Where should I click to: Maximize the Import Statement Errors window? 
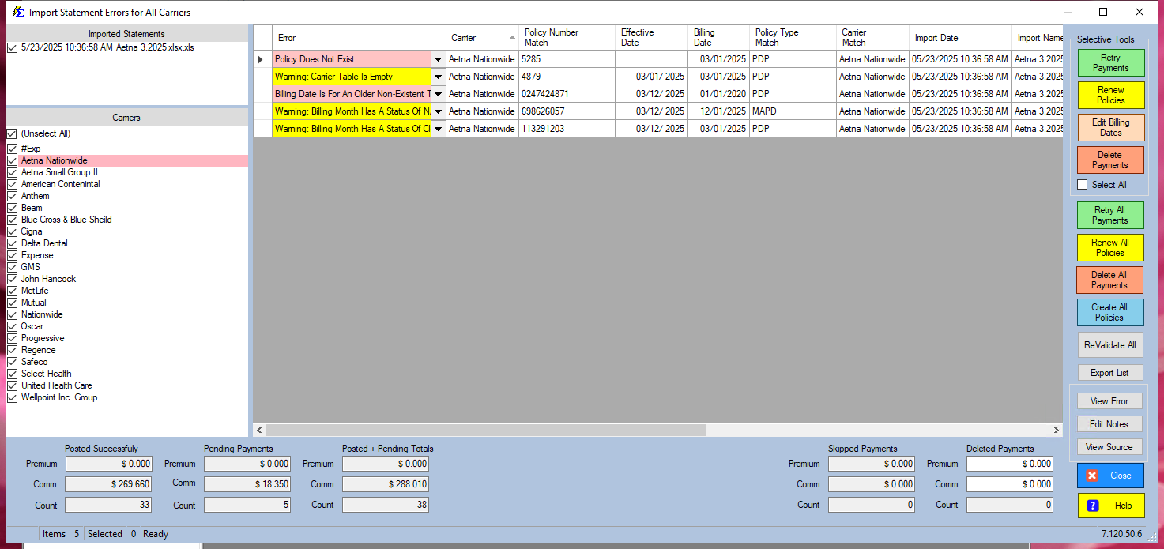[1103, 12]
